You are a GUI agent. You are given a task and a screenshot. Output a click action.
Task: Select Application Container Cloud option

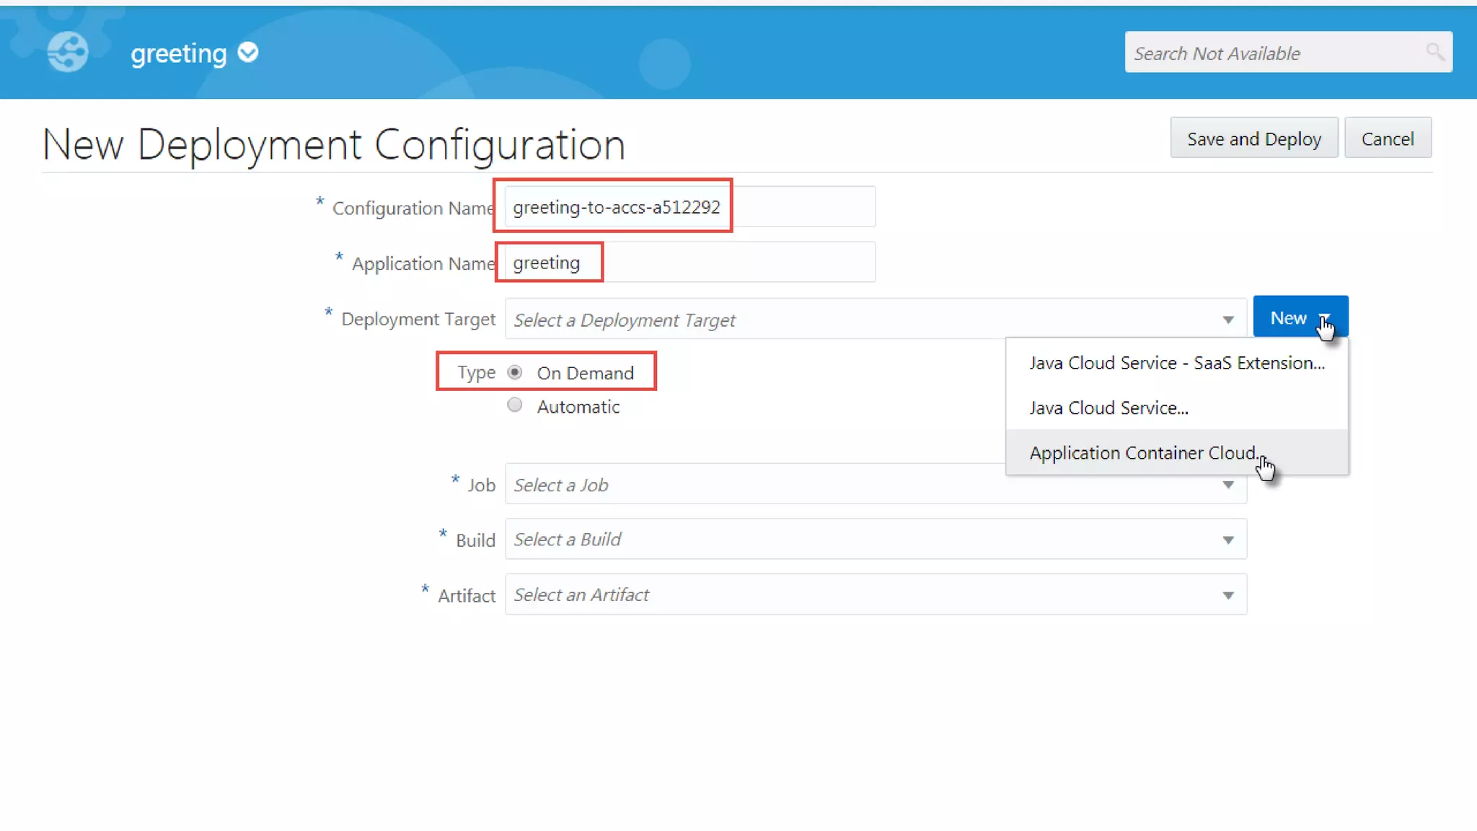coord(1143,453)
